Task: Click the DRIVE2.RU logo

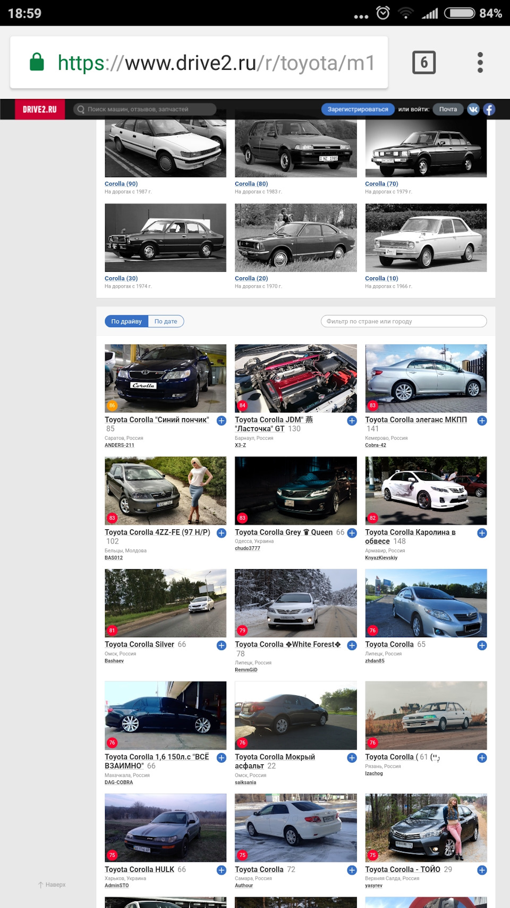Action: (40, 109)
